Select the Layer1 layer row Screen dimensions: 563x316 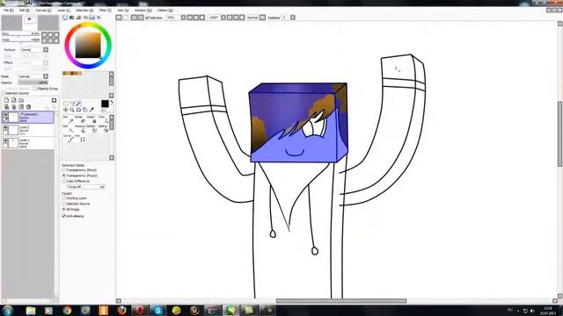(x=27, y=143)
